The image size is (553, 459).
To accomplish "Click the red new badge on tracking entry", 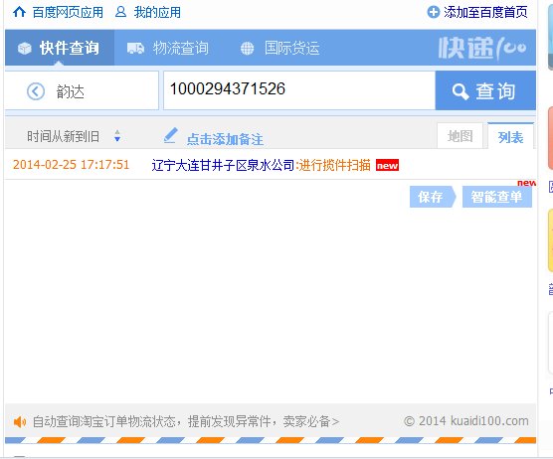I will point(387,165).
